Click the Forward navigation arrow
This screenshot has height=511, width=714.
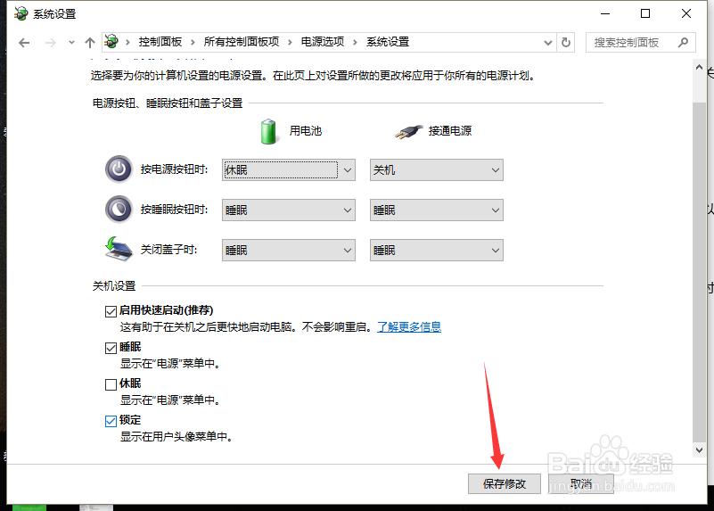51,43
